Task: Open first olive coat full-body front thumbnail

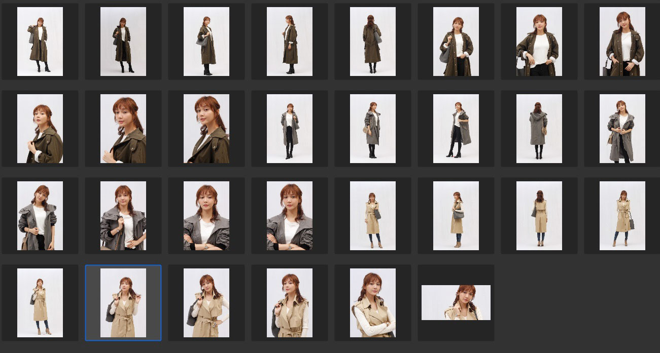Action: point(40,42)
